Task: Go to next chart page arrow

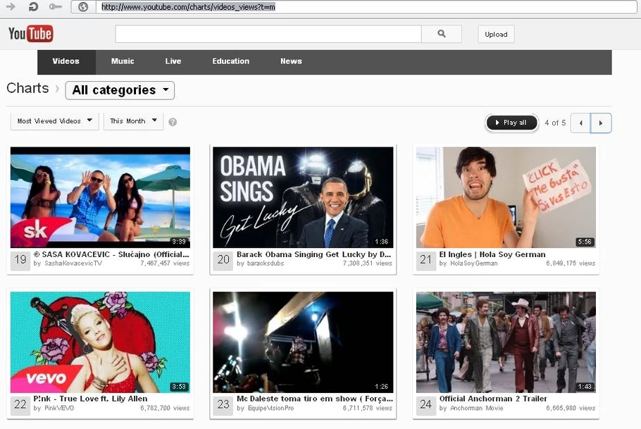Action: pyautogui.click(x=601, y=123)
